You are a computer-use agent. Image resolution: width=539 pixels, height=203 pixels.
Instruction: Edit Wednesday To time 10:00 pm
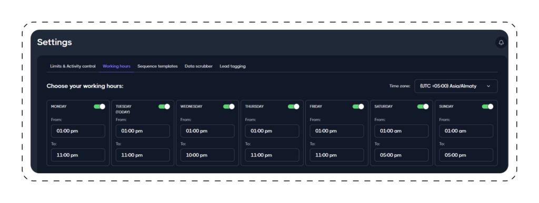[x=207, y=155]
